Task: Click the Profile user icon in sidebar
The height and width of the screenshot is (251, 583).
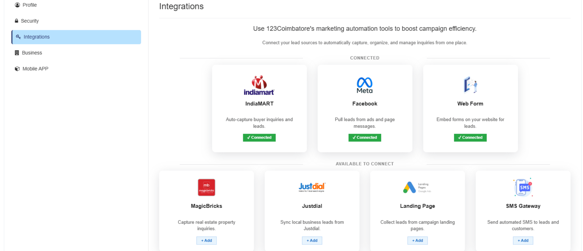Action: pyautogui.click(x=17, y=5)
